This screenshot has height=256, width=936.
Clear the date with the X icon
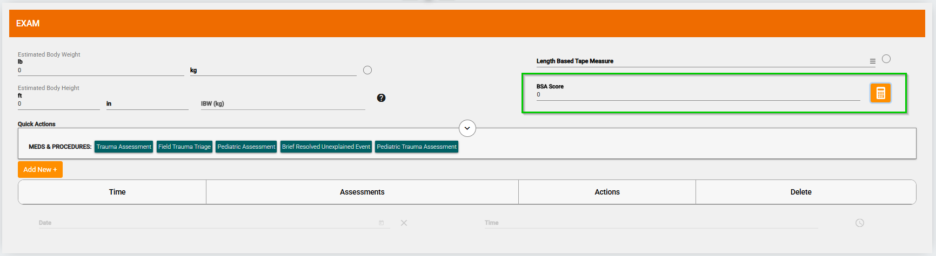(404, 223)
